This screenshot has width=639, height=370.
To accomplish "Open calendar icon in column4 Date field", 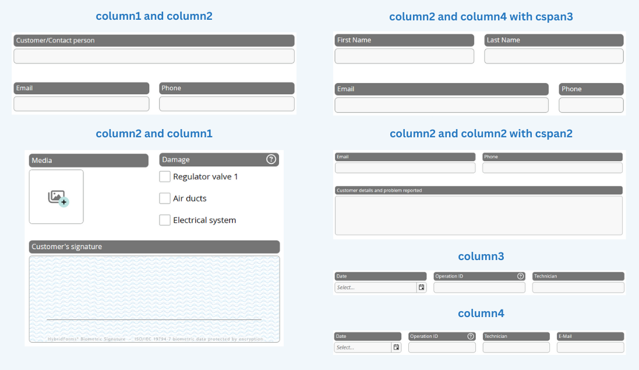I will click(396, 347).
